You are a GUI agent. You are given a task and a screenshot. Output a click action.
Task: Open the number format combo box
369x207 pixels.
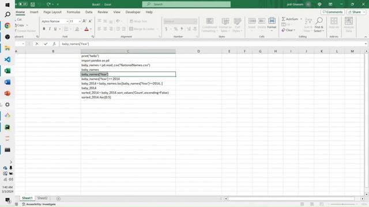[180, 21]
